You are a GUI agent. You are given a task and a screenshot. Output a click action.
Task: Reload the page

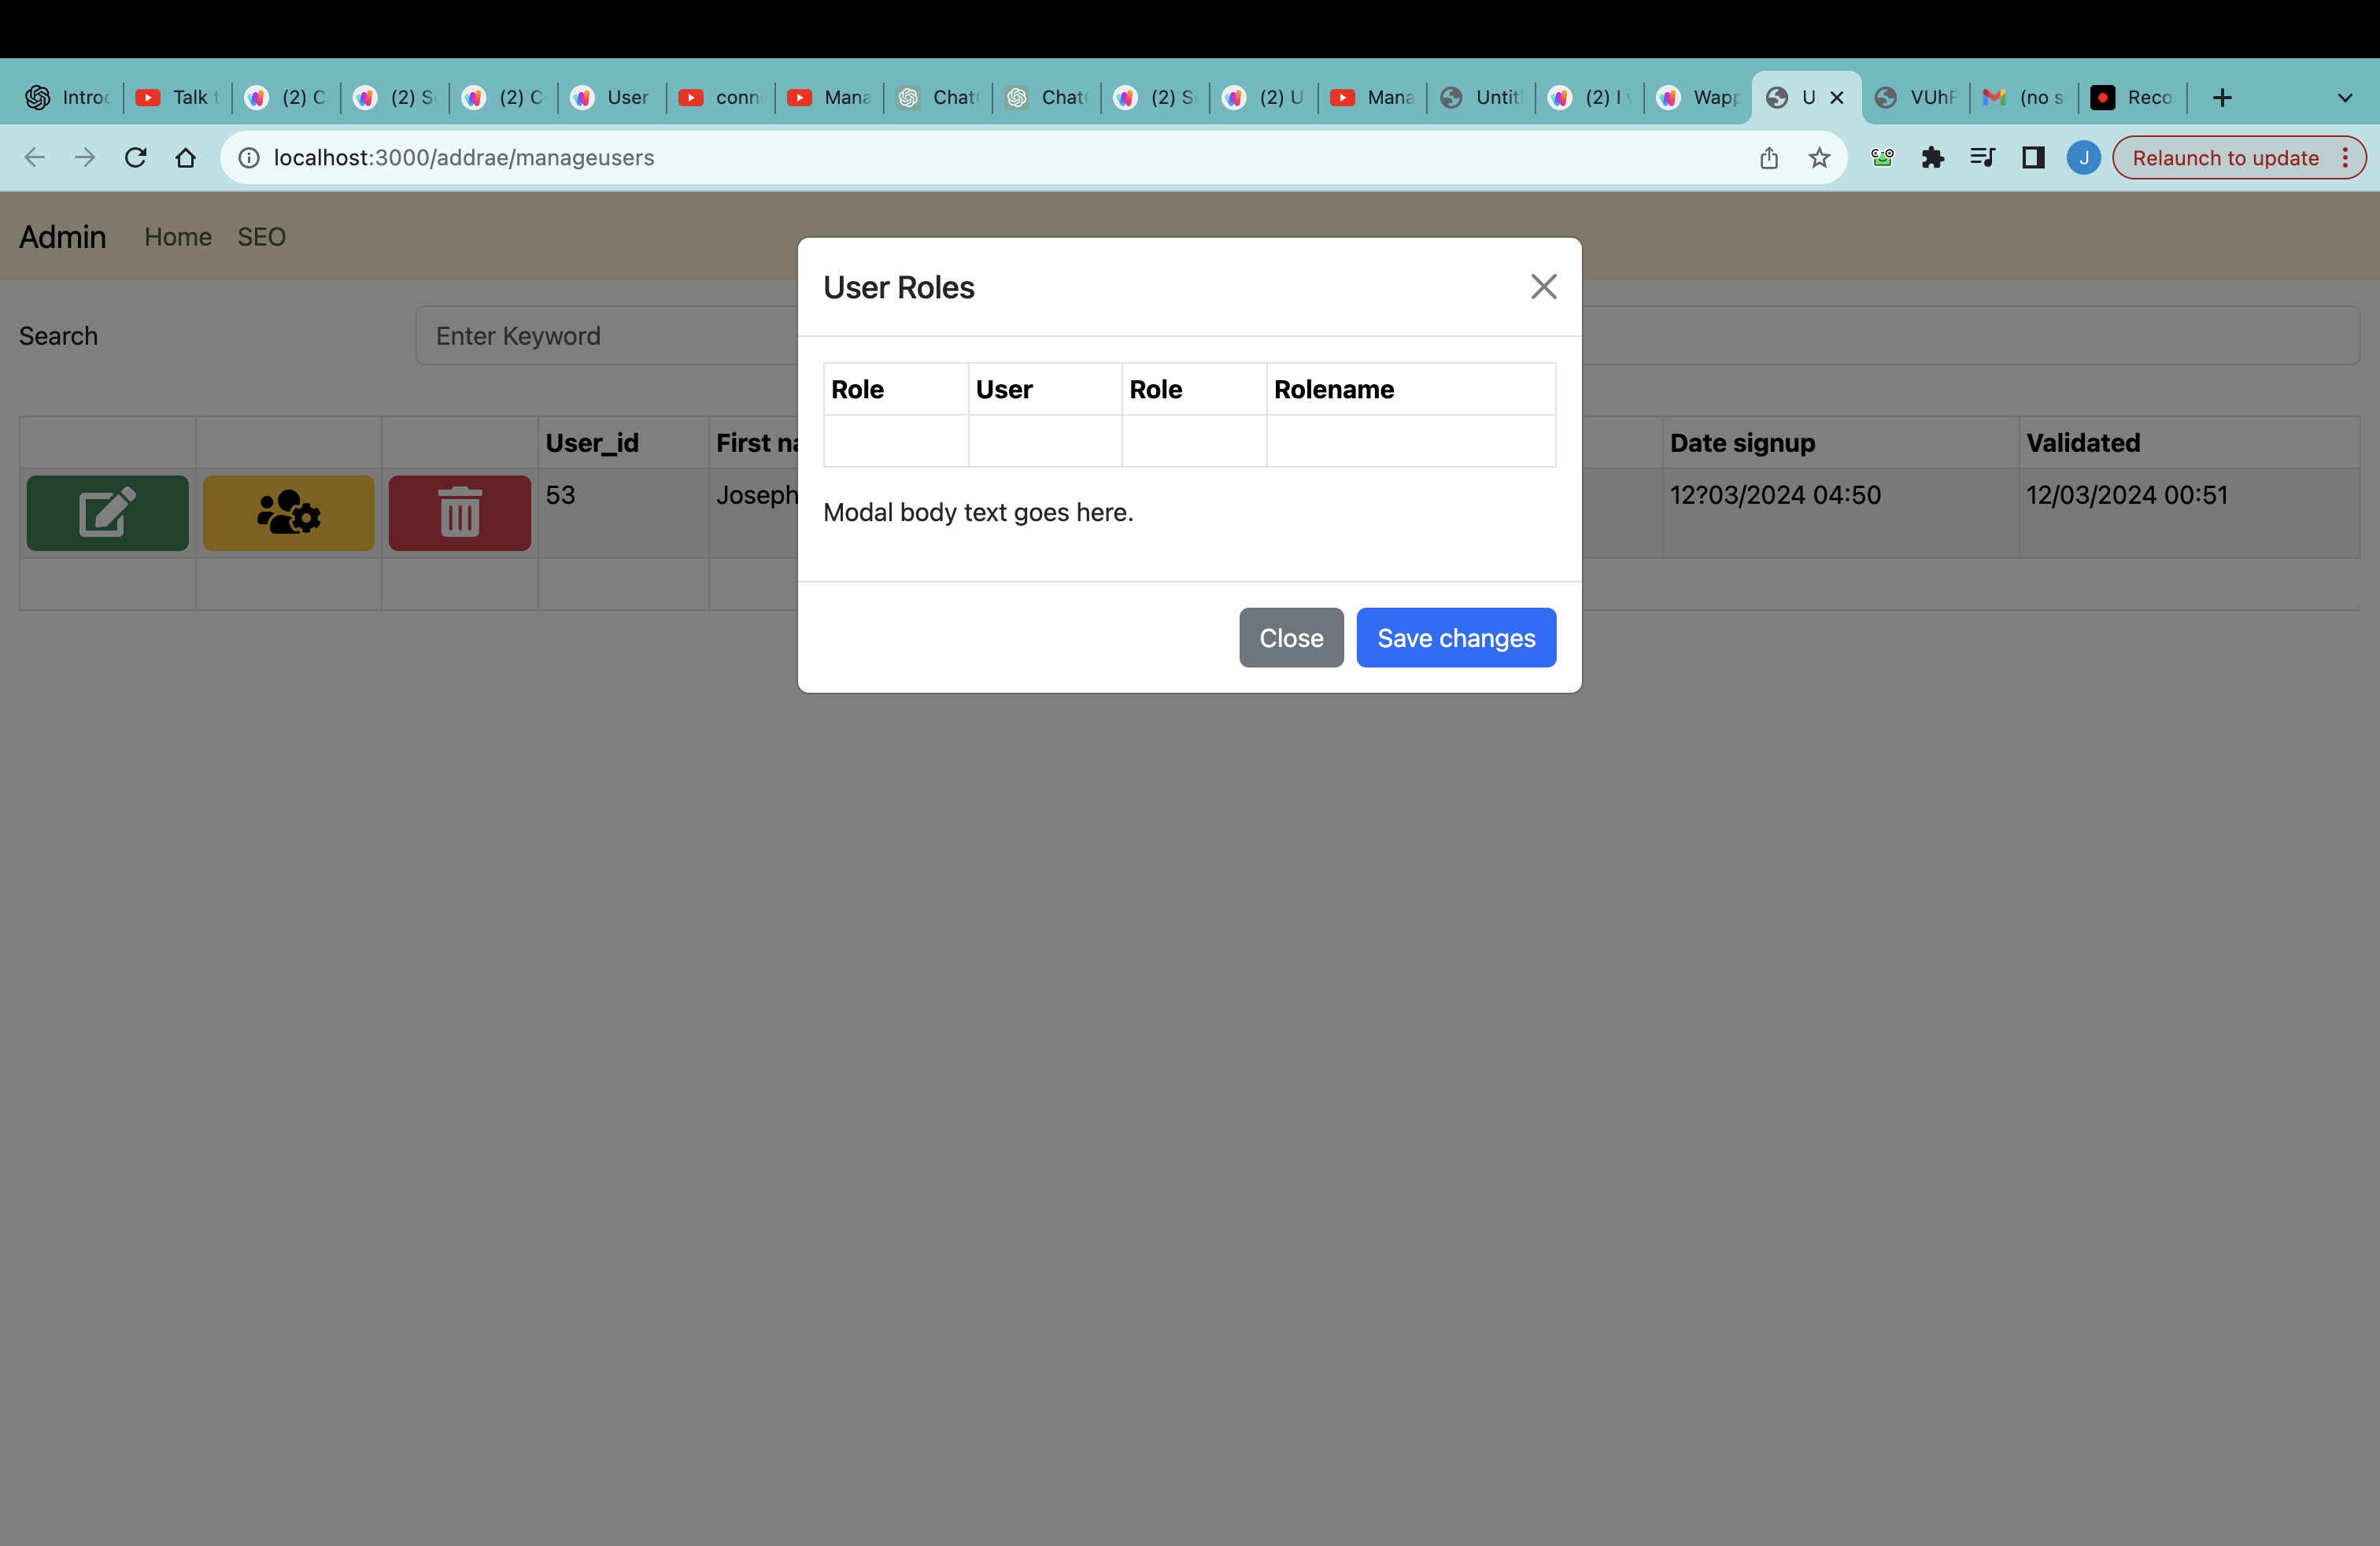pos(136,158)
